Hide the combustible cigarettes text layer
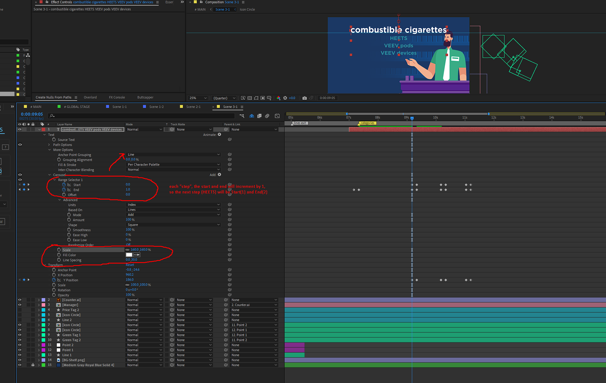The height and width of the screenshot is (383, 606). pyautogui.click(x=20, y=129)
